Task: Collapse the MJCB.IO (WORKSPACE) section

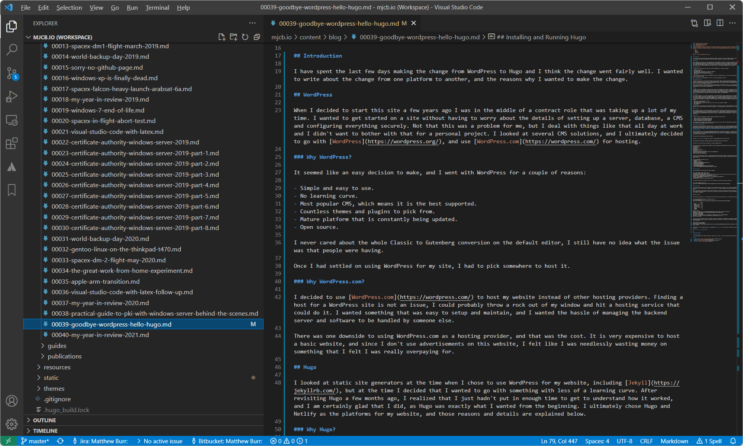Action: tap(144, 37)
